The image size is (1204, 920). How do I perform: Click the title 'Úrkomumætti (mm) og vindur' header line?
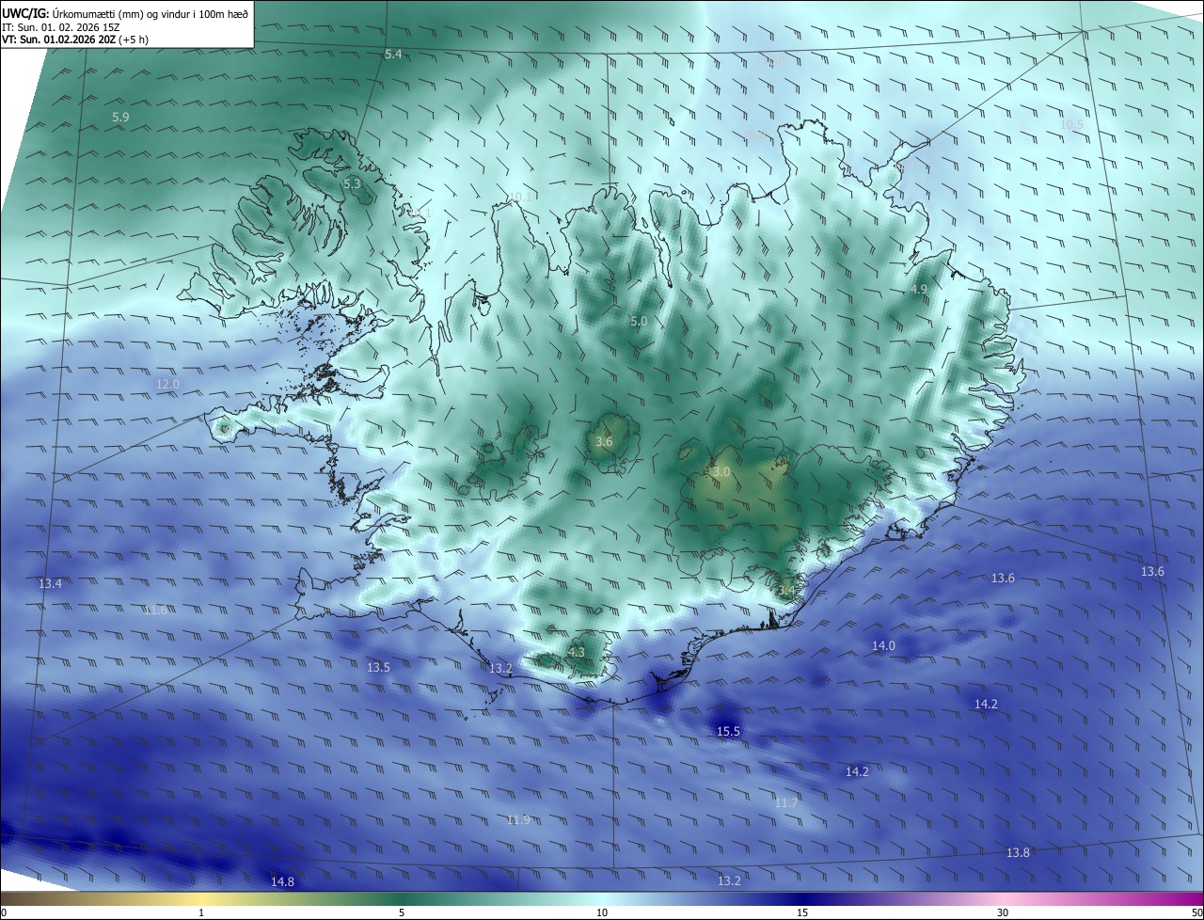tap(126, 13)
